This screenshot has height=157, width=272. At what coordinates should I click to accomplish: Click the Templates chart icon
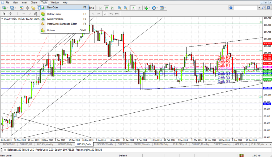[x=162, y=8]
